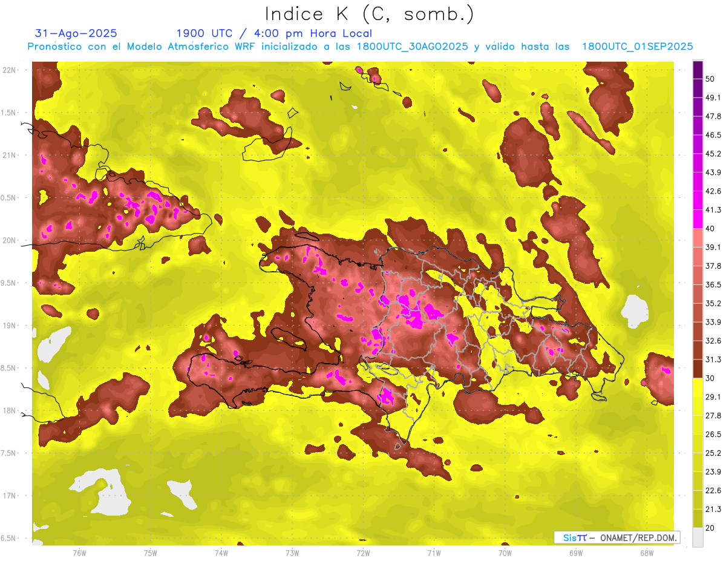The height and width of the screenshot is (561, 726).
Task: Click the "8.5N" latitude label
Action: click(x=9, y=368)
